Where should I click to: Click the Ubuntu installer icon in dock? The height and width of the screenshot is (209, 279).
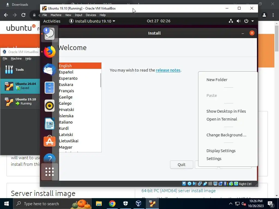pos(49,33)
